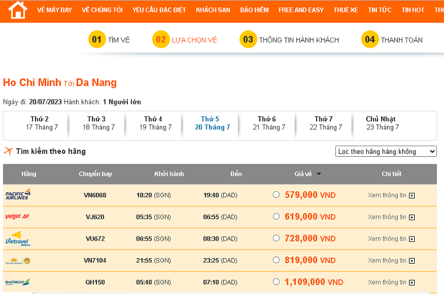Switch to Thứ 2 17 Tháng 7 tab
Screen dimensions: 444x294
[x=42, y=123]
